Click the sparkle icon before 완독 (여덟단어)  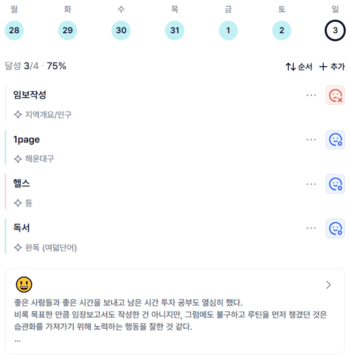tap(18, 248)
